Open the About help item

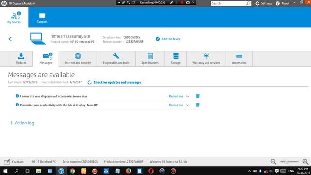coord(283,3)
